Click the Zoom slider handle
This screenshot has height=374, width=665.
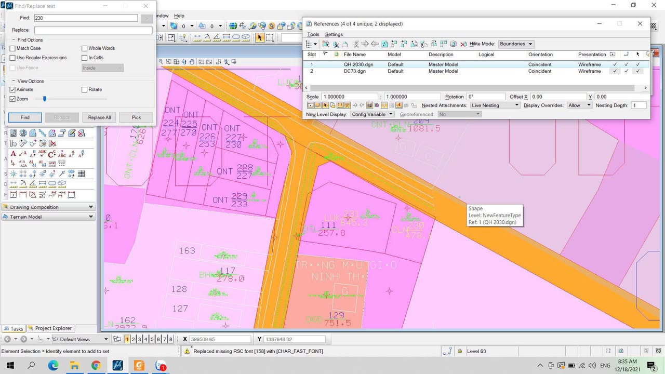click(x=45, y=99)
